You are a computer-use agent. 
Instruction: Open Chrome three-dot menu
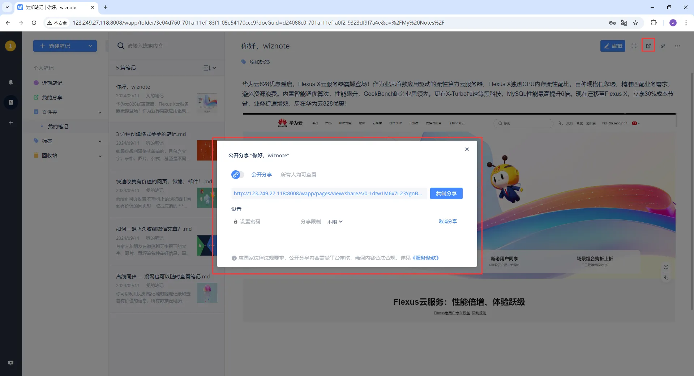[x=686, y=23]
